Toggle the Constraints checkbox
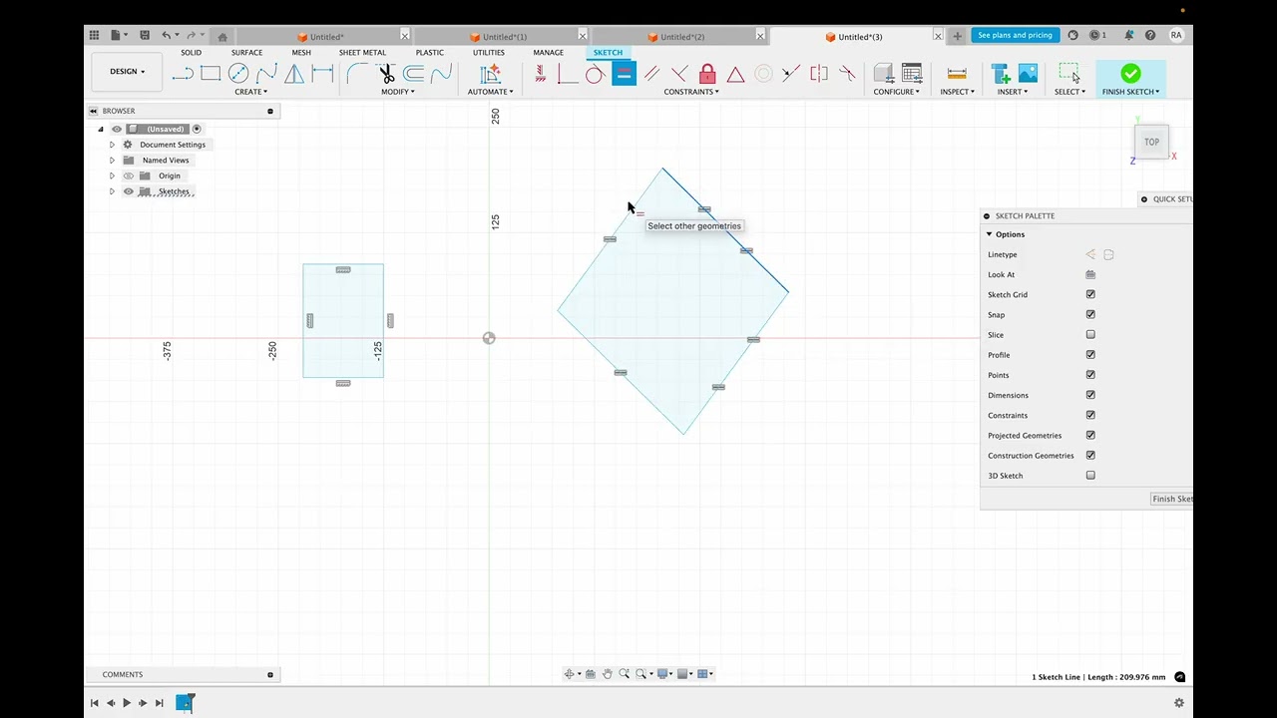Screen dimensions: 1277x718 coord(1090,415)
